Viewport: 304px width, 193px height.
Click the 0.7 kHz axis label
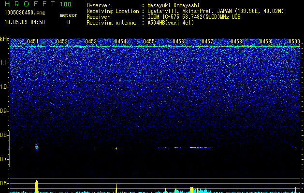(4, 159)
